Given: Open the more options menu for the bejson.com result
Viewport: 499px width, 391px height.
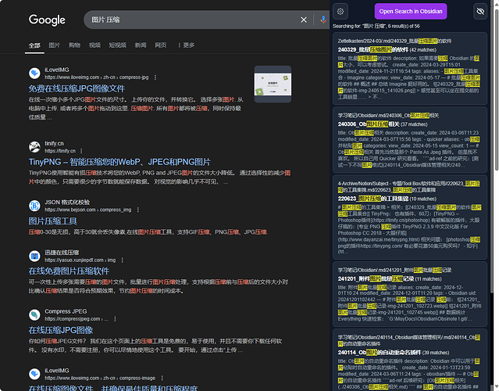Looking at the screenshot, I should (x=137, y=210).
